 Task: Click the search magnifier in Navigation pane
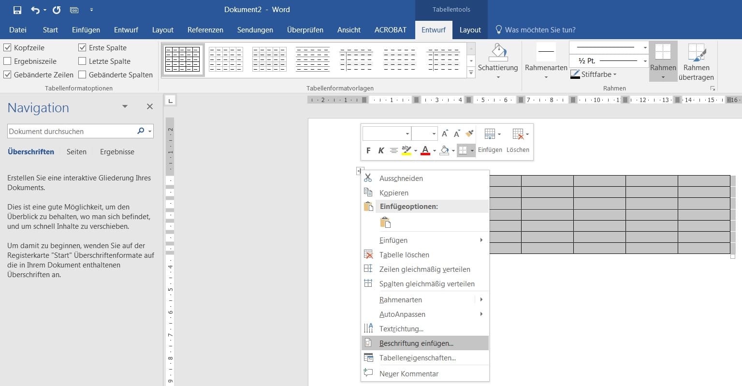[x=141, y=131]
